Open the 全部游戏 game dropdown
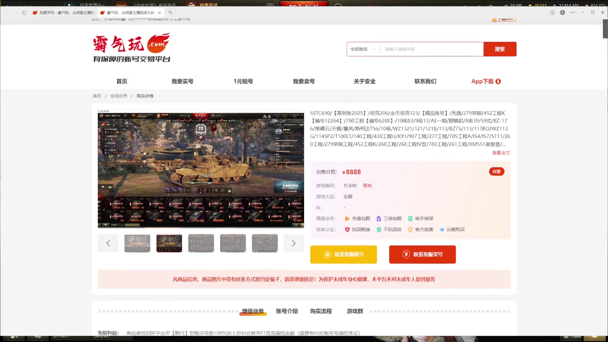This screenshot has height=342, width=608. (363, 49)
